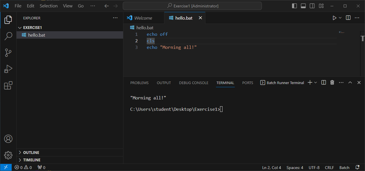Toggle the secondary side bar layout button
The image size is (365, 171).
click(x=312, y=6)
